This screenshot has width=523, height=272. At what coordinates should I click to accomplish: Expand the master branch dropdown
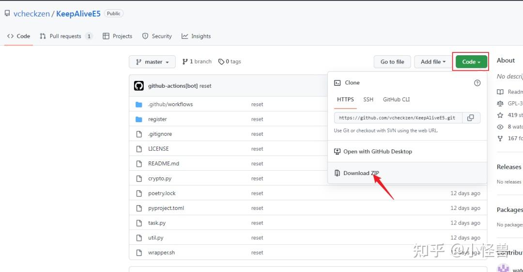point(152,62)
